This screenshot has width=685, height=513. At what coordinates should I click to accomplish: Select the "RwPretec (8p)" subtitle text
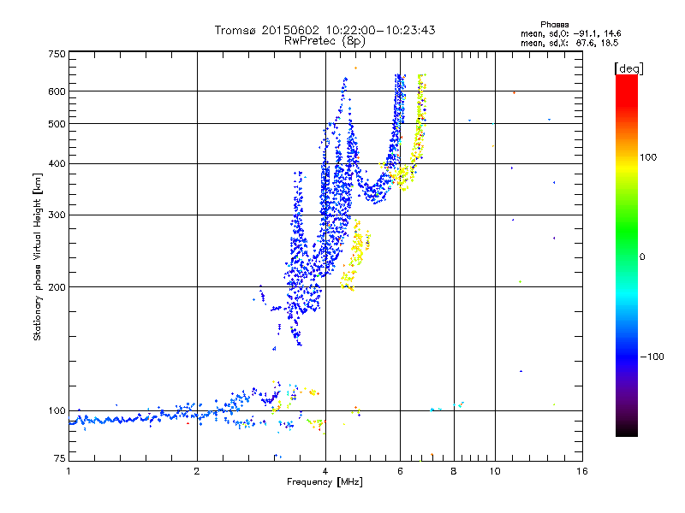[x=325, y=41]
